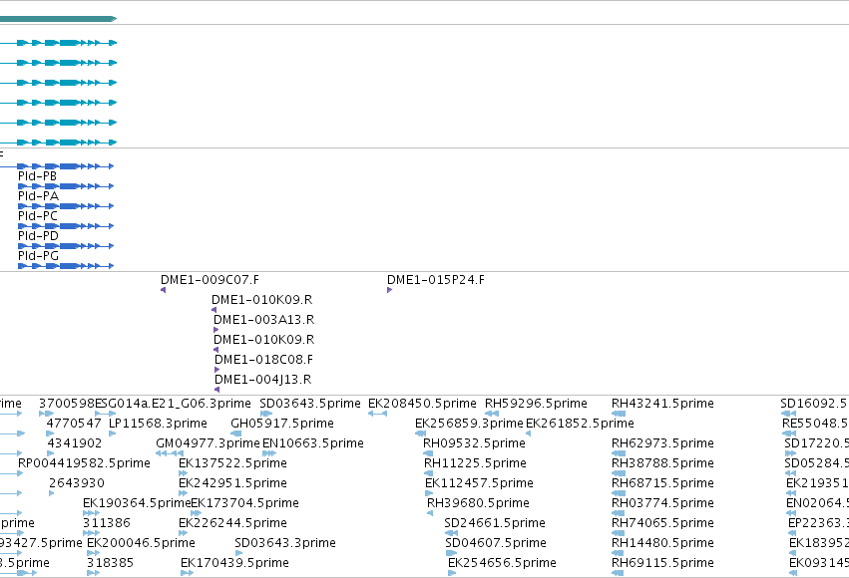
Task: Select EST EK173704.5prime
Action: pos(245,503)
